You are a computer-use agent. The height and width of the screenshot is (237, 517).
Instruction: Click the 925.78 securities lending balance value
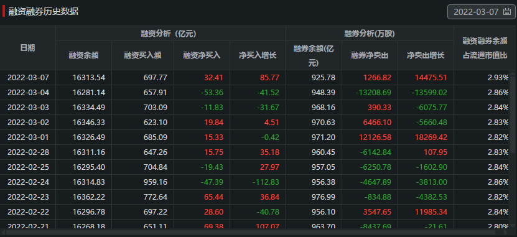(324, 78)
